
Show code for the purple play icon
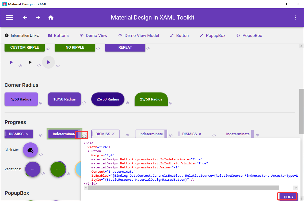point(20,66)
